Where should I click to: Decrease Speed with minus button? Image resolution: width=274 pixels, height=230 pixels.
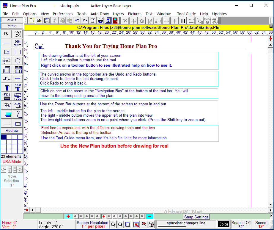point(271,223)
